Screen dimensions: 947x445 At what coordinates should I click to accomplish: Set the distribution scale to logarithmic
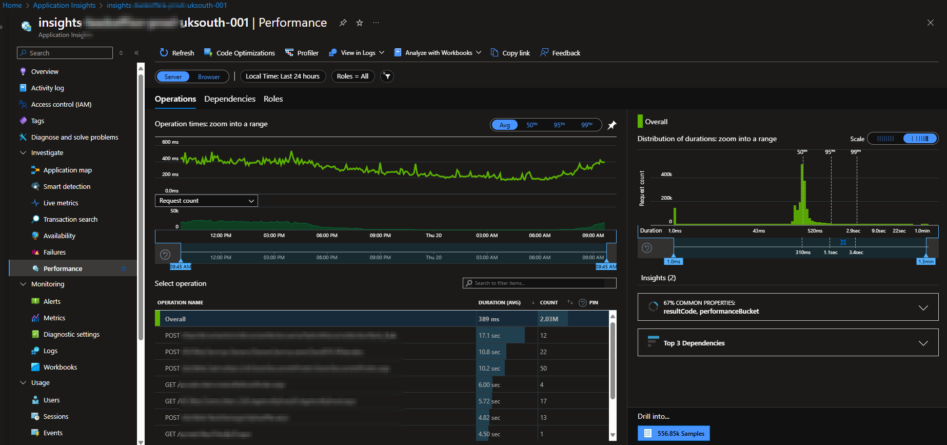920,139
